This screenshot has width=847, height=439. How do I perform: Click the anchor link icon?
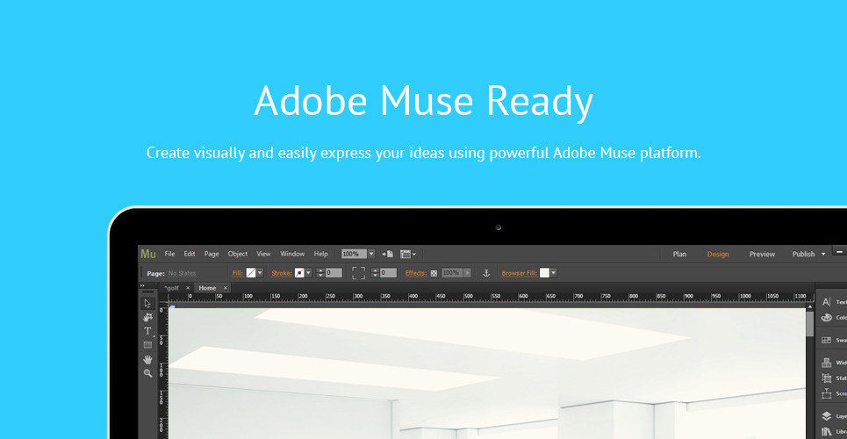click(x=487, y=273)
